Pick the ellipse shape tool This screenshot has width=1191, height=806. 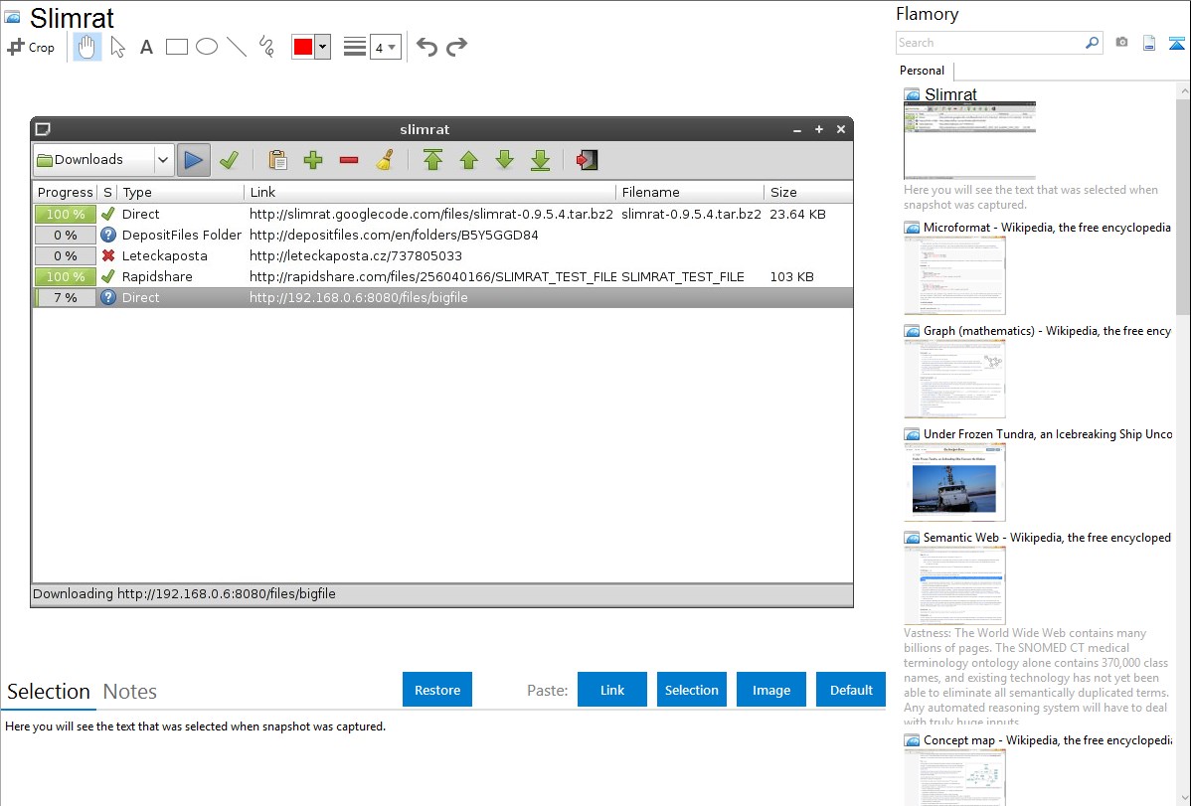[x=207, y=47]
